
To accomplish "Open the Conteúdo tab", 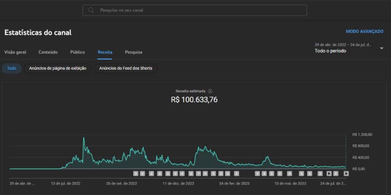I will pyautogui.click(x=48, y=52).
